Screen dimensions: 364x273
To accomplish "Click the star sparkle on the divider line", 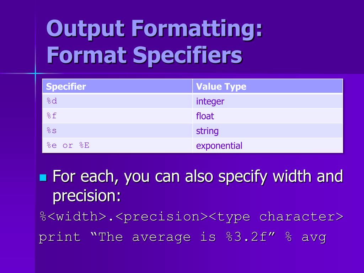I will [x=36, y=73].
